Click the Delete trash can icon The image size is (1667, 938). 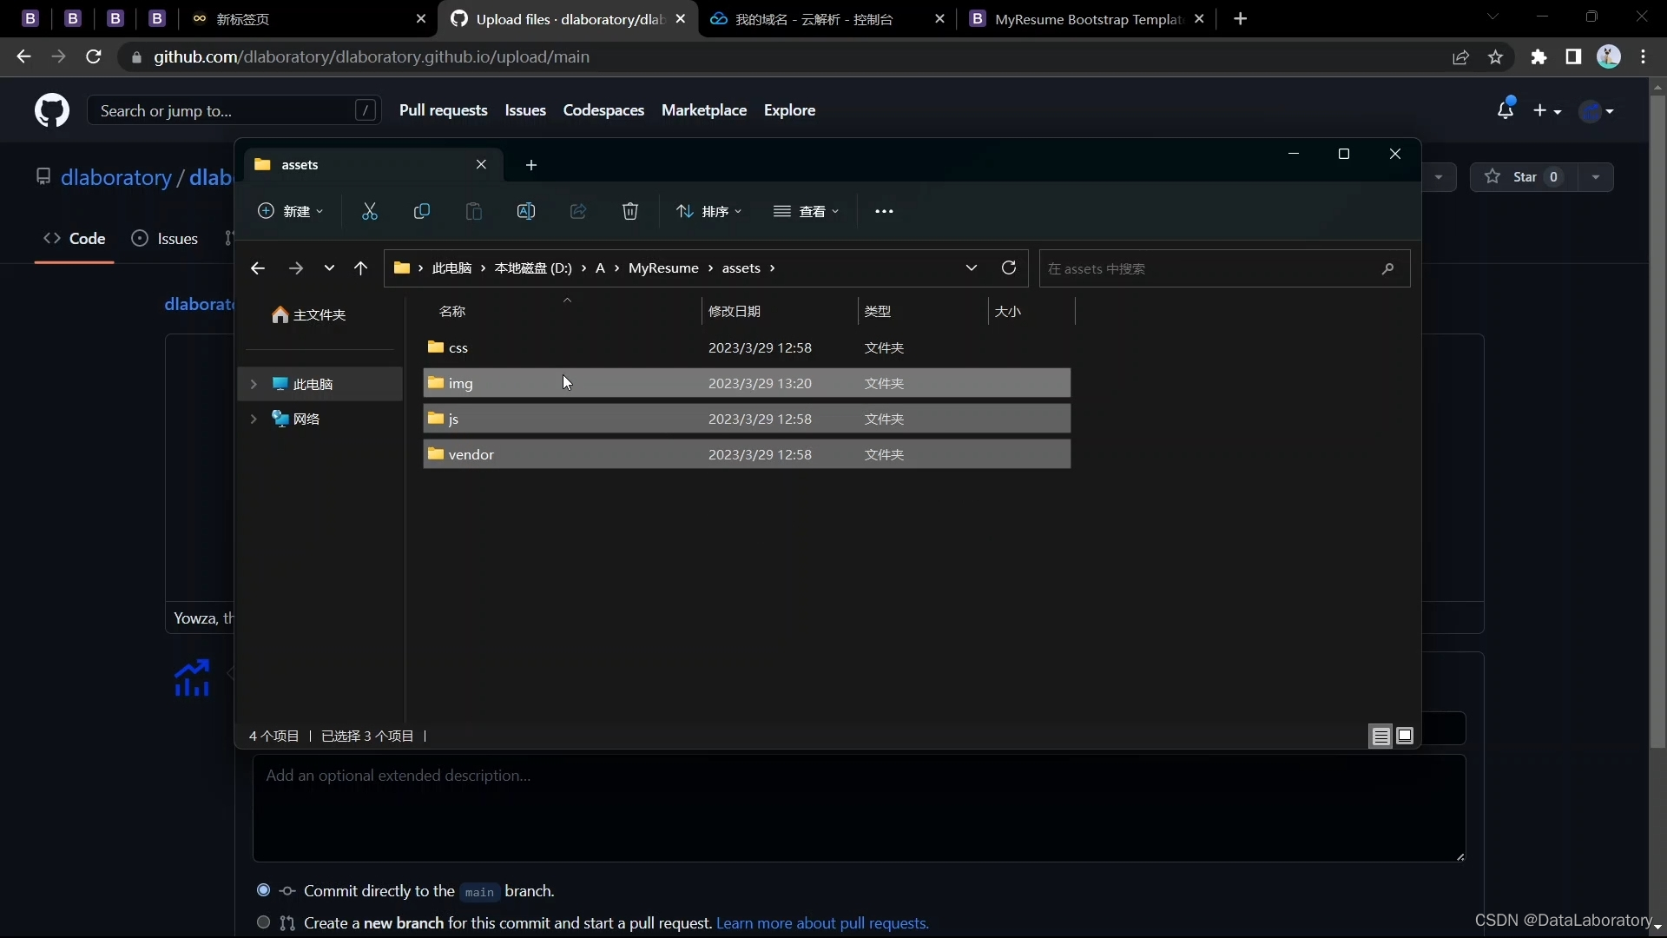630,211
